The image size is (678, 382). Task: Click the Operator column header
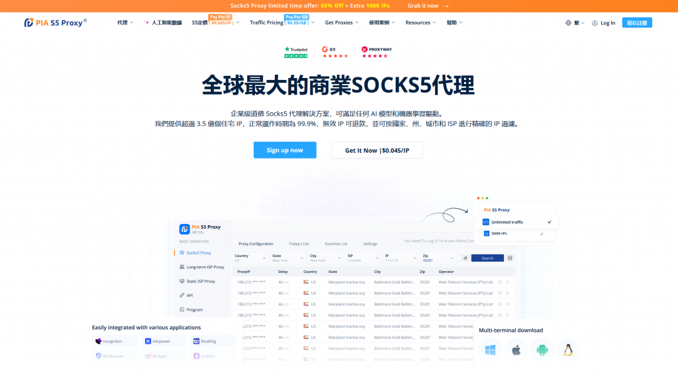tap(446, 272)
